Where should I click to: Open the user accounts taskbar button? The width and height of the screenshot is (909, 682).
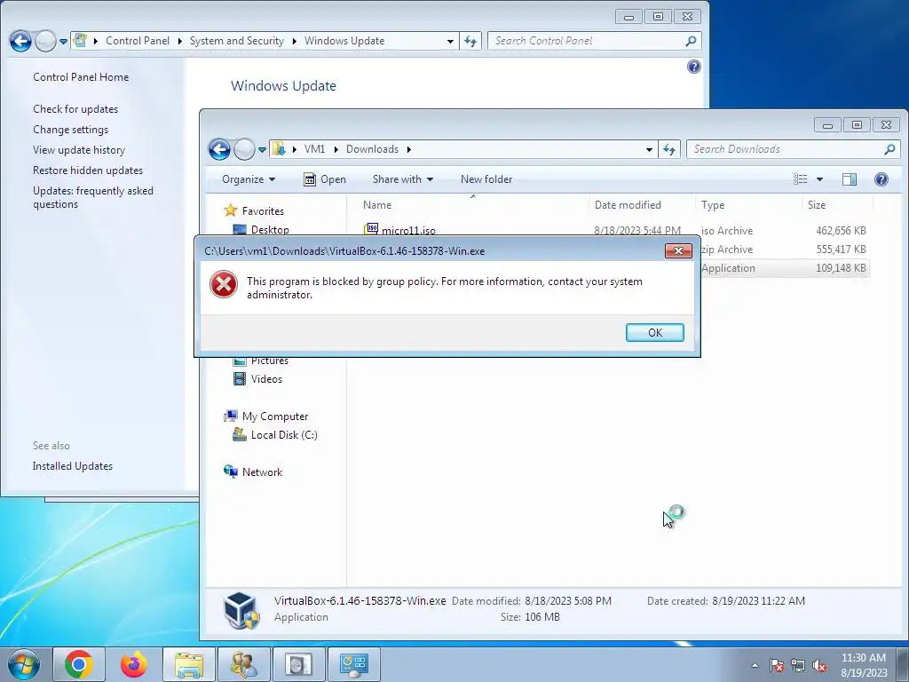tap(244, 664)
